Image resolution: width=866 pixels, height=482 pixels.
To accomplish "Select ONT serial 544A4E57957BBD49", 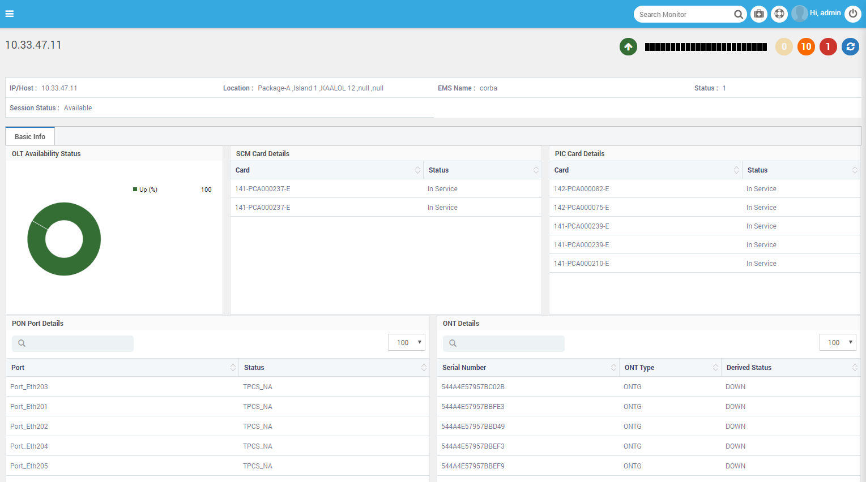I will point(649,427).
